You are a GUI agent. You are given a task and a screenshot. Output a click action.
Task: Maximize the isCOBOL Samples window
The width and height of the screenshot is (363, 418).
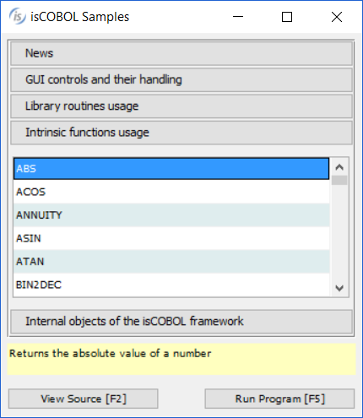(x=287, y=17)
